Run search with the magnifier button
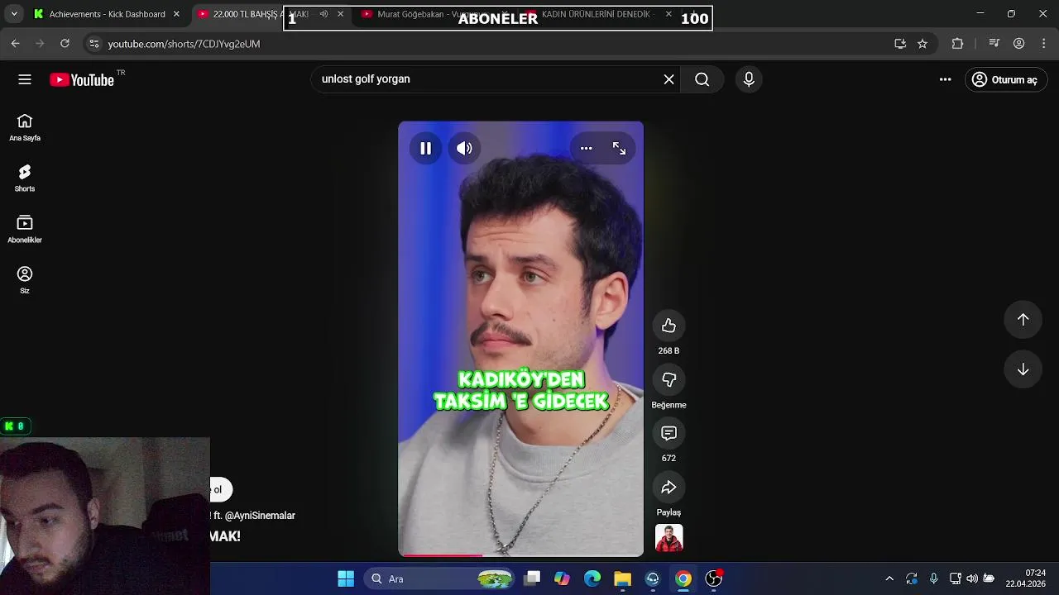This screenshot has width=1059, height=595. point(702,79)
